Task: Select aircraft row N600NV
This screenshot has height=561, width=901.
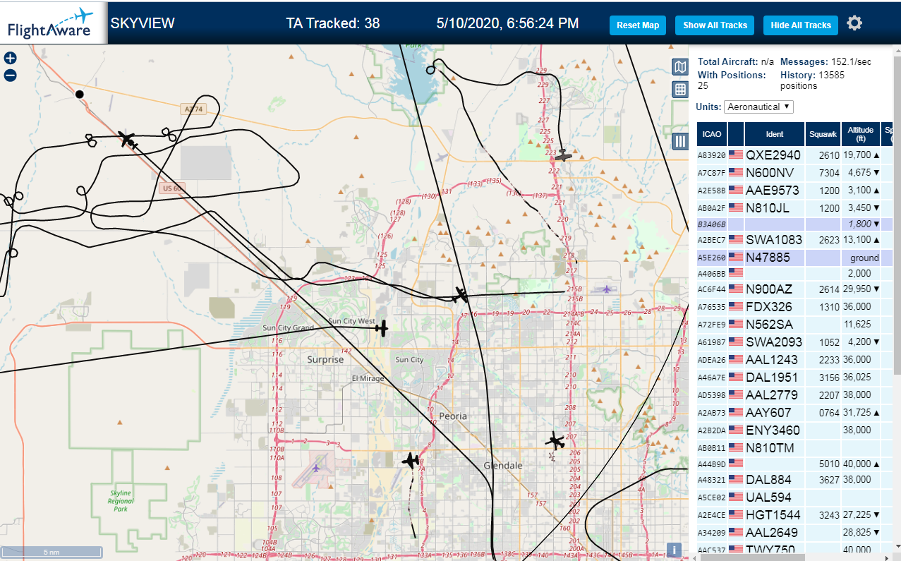Action: click(x=794, y=173)
